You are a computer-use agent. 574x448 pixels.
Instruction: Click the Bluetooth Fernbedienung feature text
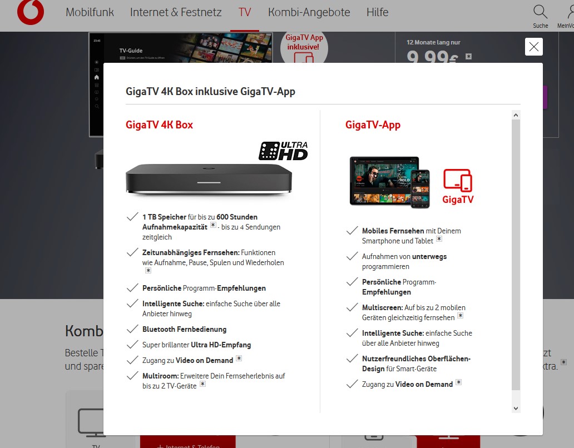pyautogui.click(x=184, y=329)
